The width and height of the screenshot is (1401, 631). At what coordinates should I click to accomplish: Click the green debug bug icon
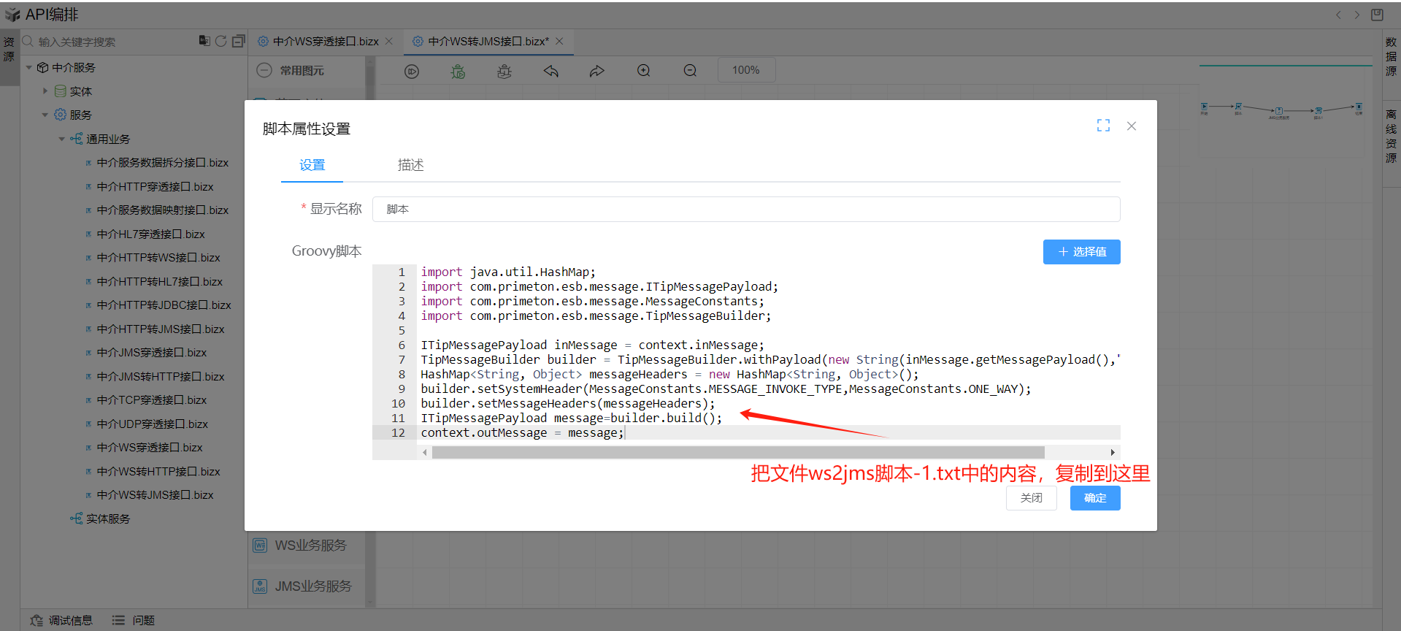(458, 71)
